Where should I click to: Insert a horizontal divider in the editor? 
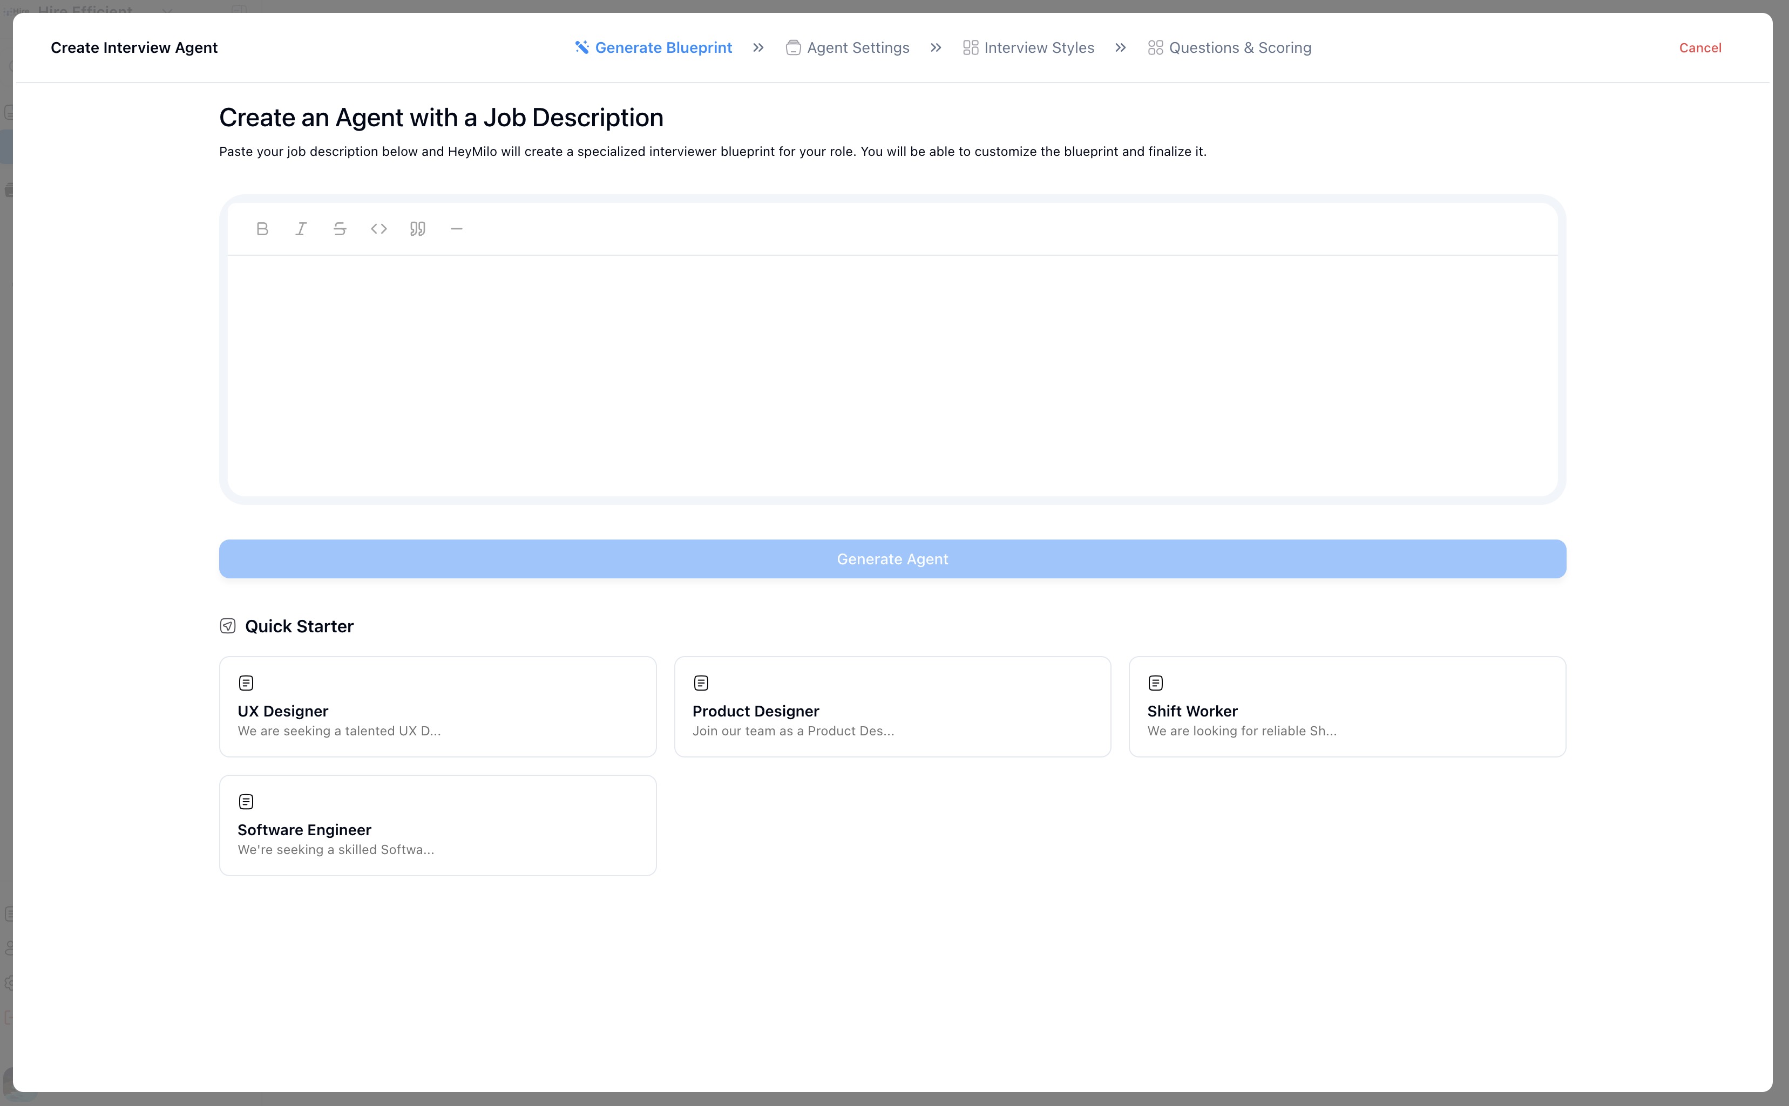point(457,228)
